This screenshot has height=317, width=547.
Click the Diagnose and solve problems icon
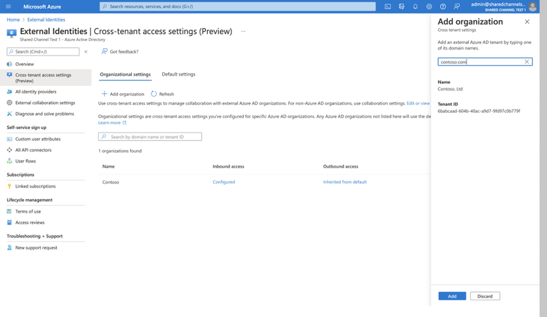pyautogui.click(x=9, y=114)
